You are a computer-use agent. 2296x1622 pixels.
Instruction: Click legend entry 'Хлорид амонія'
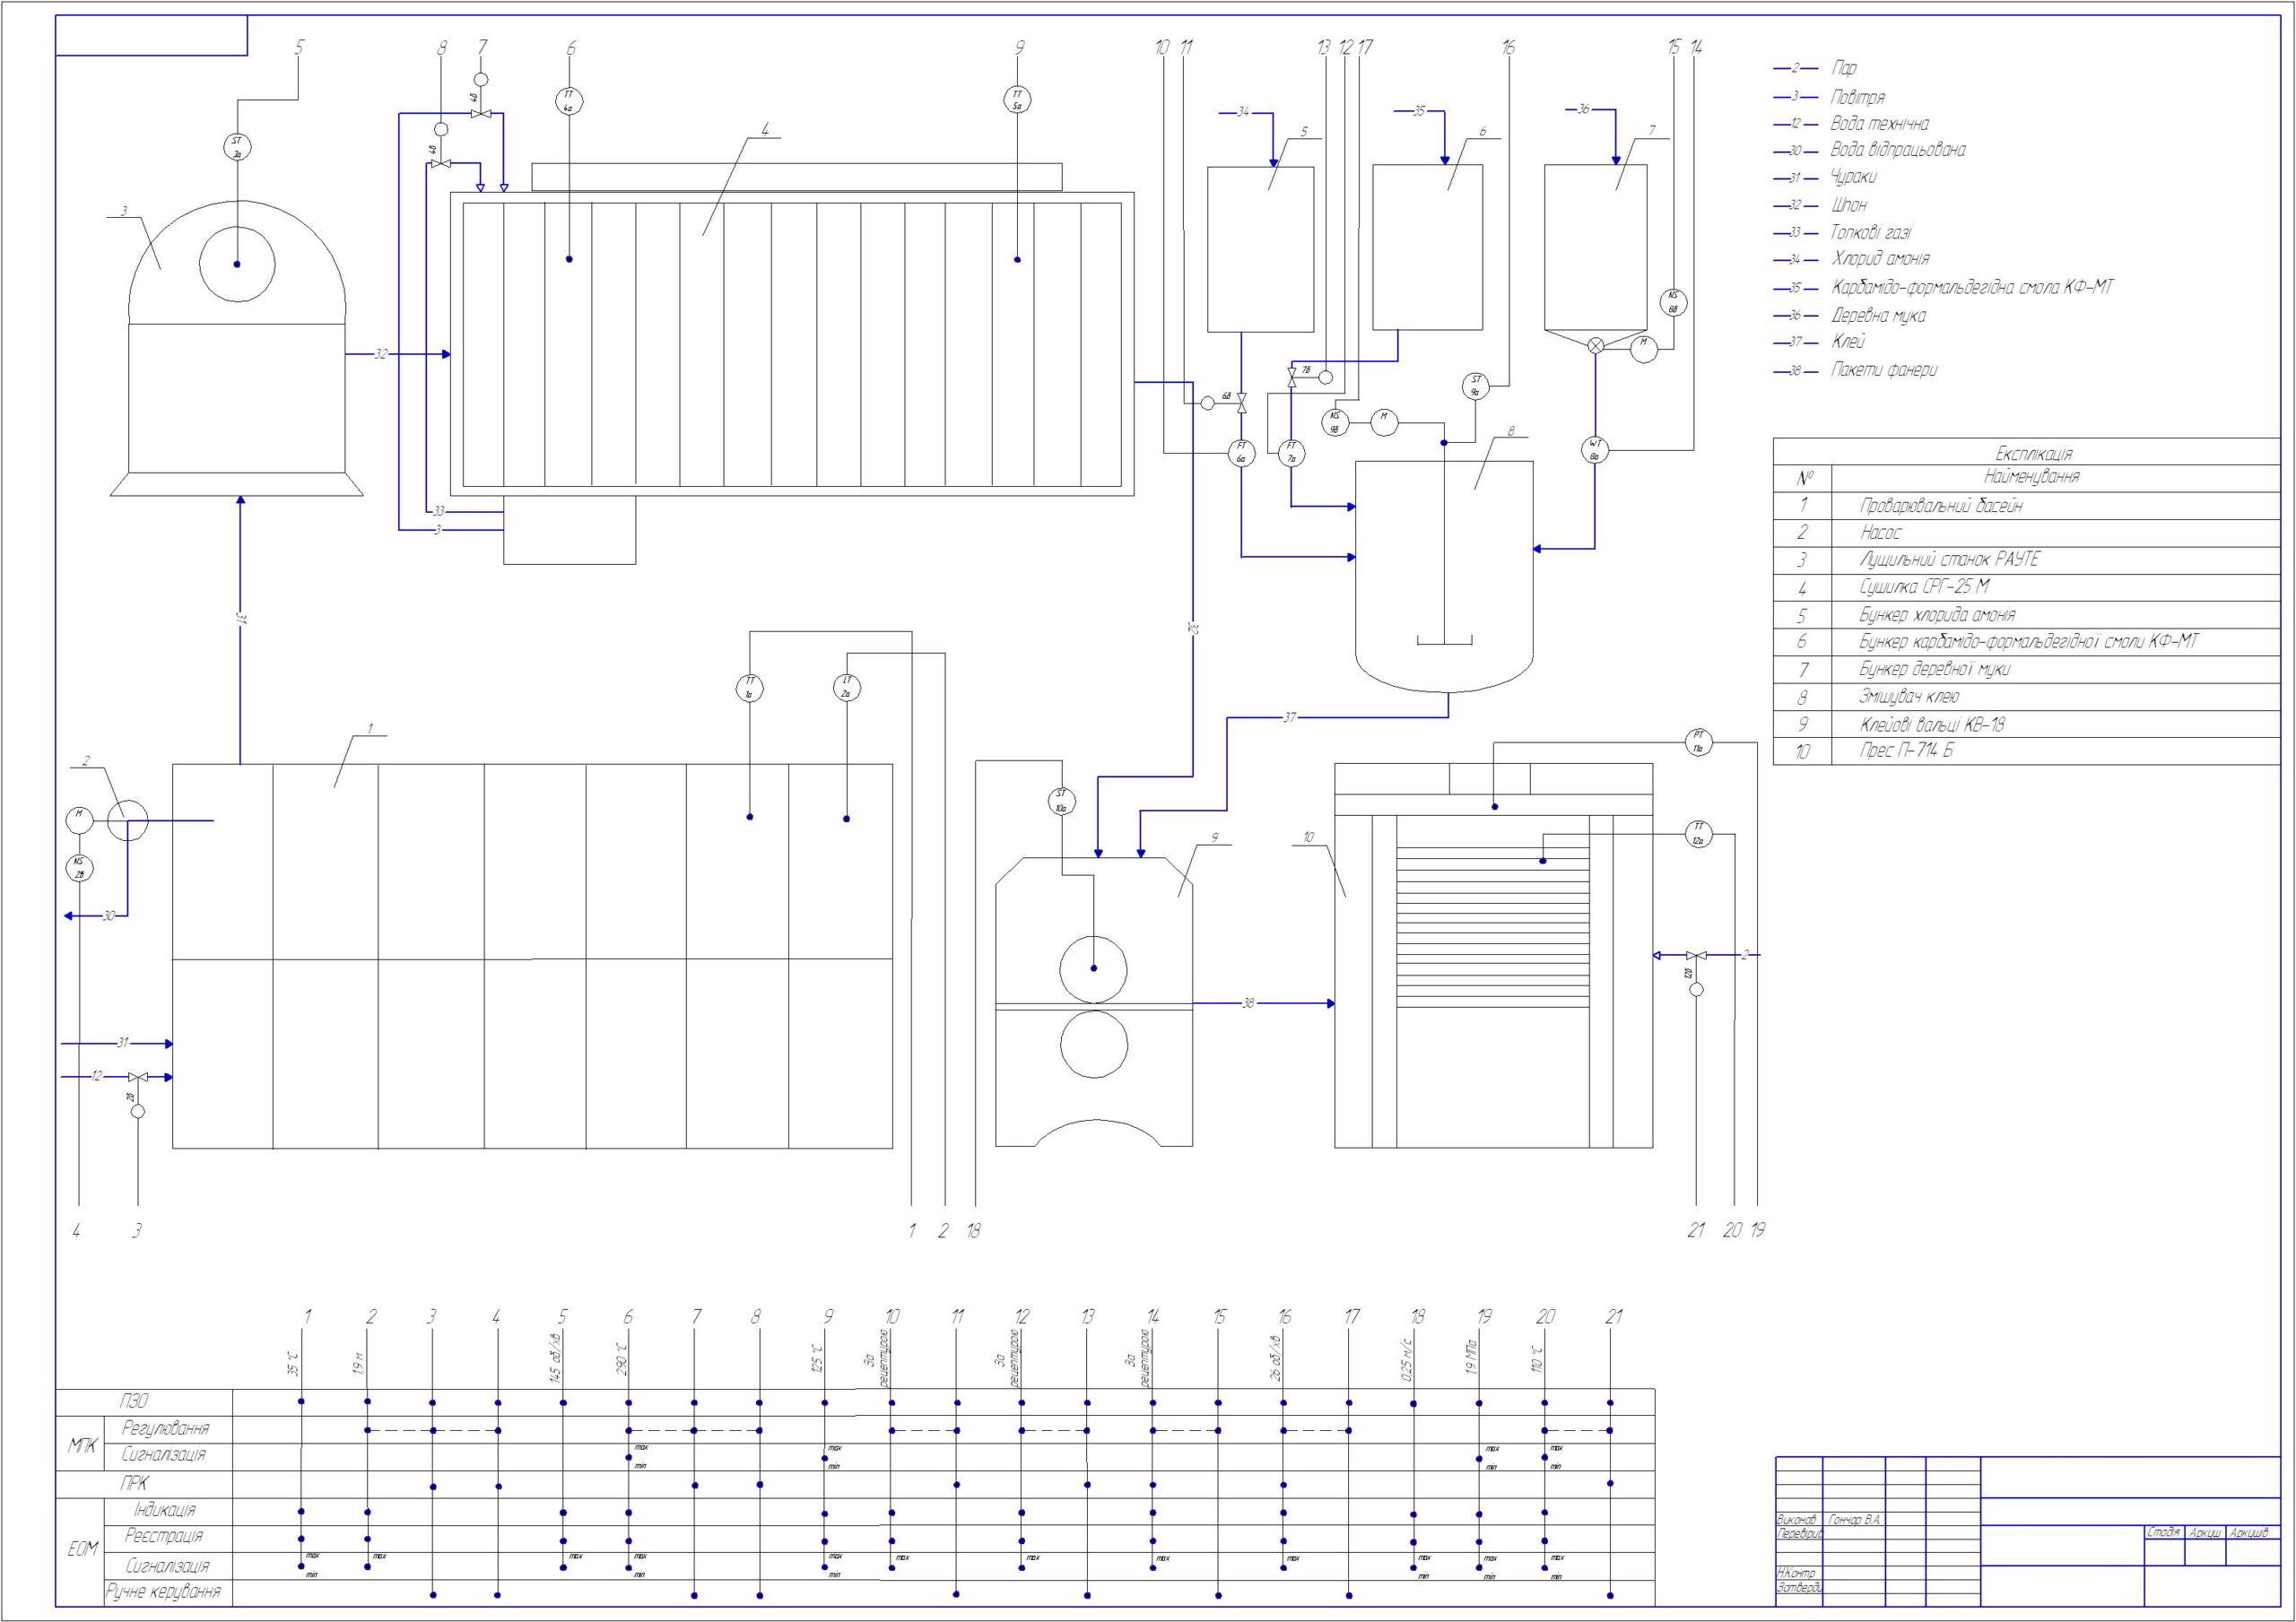(1880, 258)
